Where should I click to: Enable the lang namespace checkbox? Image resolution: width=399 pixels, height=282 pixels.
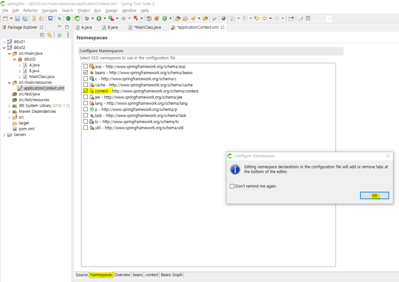[x=86, y=103]
